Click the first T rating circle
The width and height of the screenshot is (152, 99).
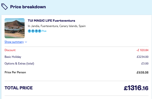29,31
